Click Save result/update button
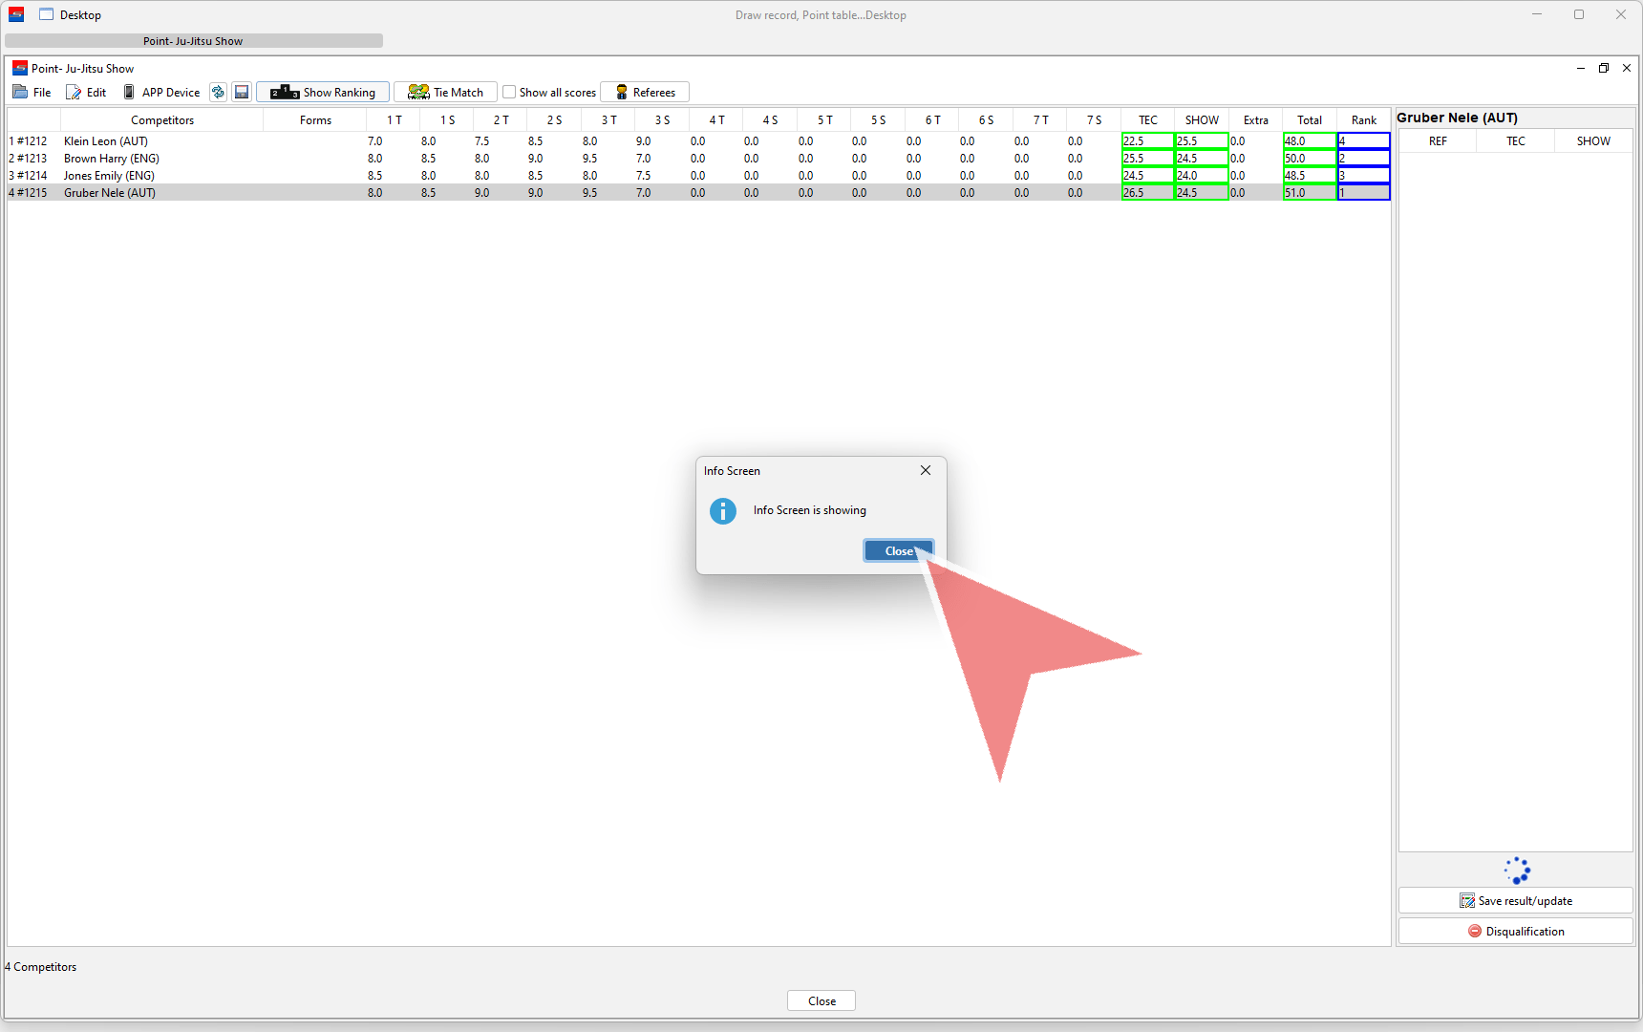This screenshot has height=1032, width=1643. [1515, 901]
